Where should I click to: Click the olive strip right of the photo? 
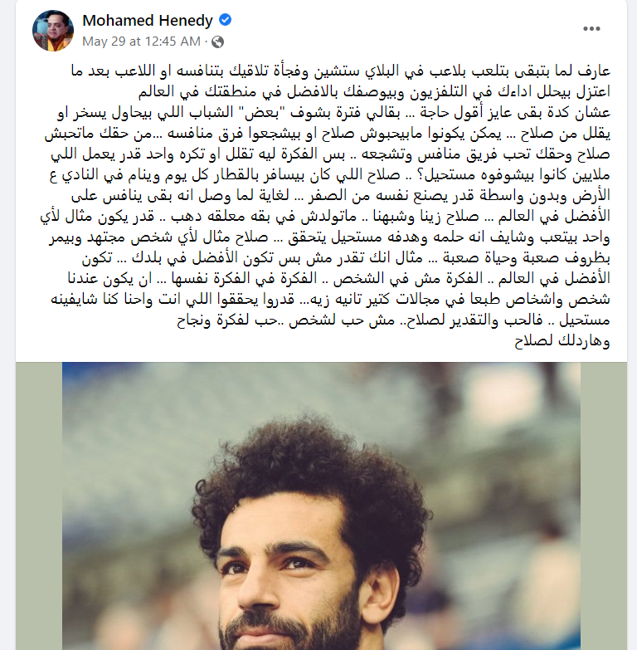[x=604, y=506]
